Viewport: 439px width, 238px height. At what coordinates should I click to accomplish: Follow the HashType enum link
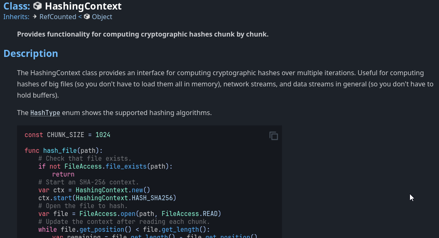[x=45, y=113]
